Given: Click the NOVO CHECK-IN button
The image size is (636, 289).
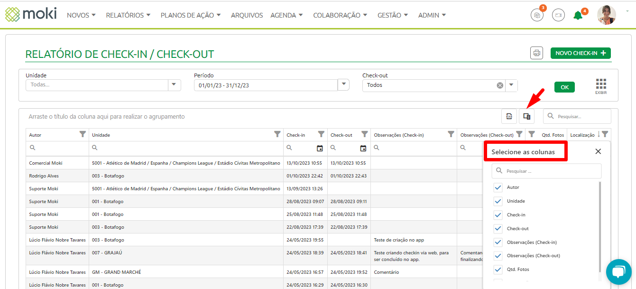Looking at the screenshot, I should (x=581, y=53).
